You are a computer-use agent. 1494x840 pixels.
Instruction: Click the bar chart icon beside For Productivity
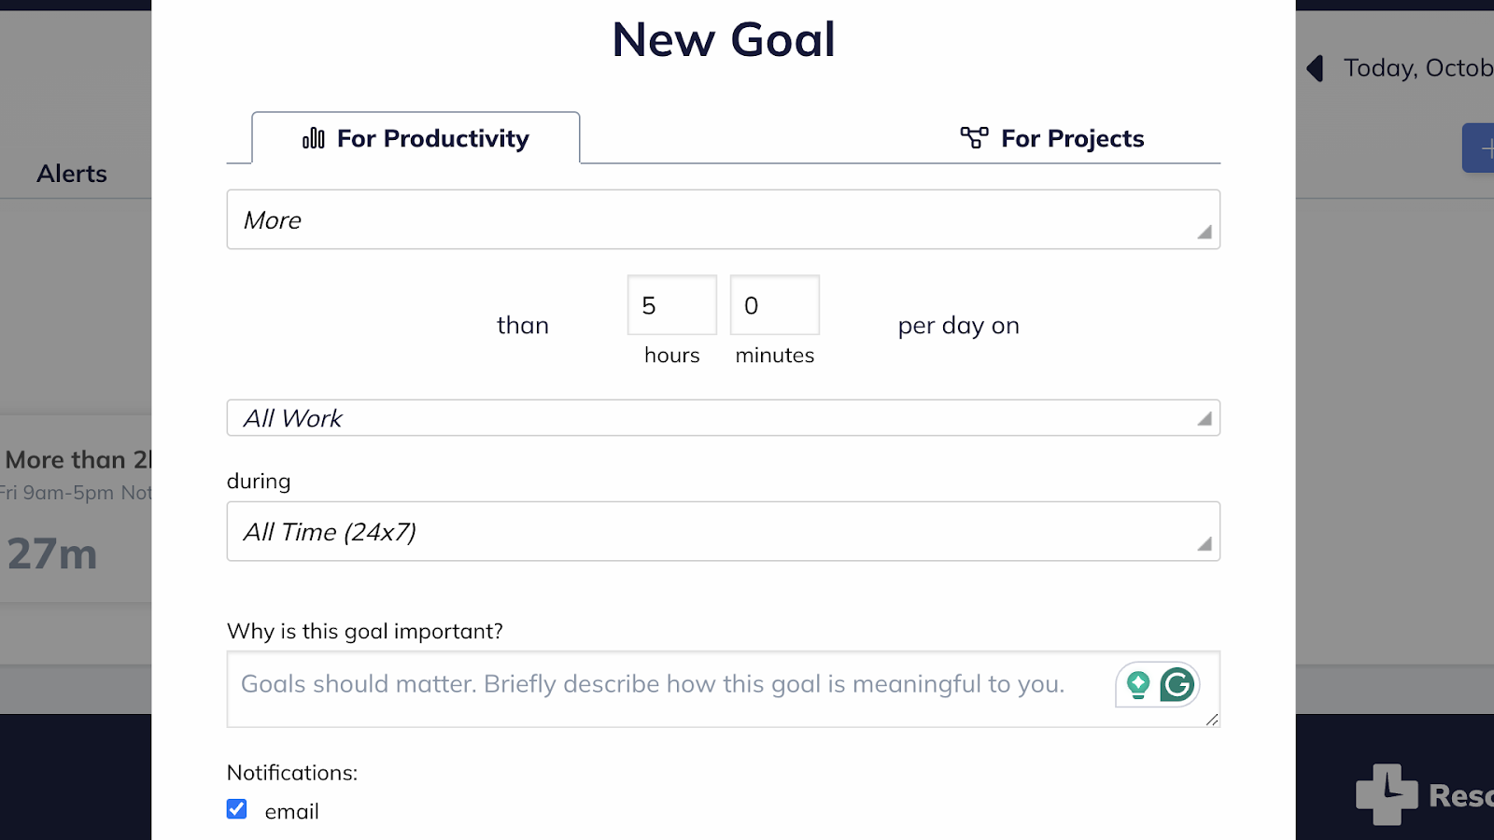pyautogui.click(x=314, y=138)
